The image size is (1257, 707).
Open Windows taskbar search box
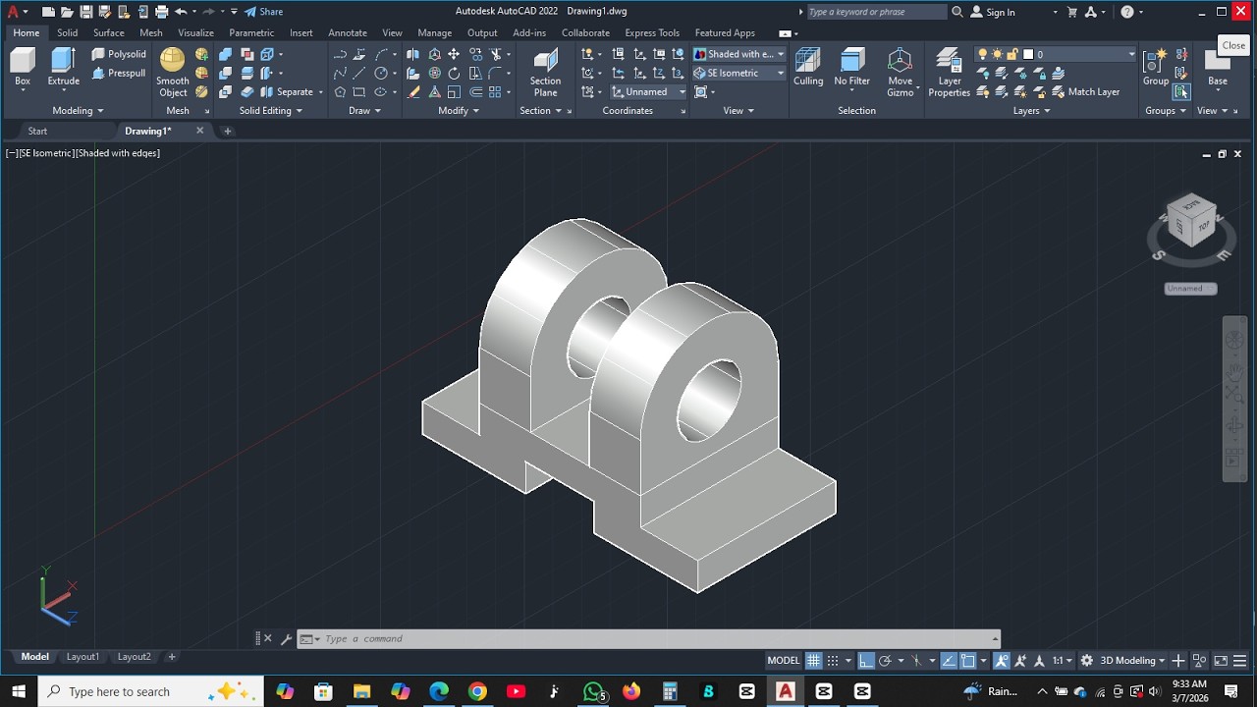pyautogui.click(x=151, y=691)
